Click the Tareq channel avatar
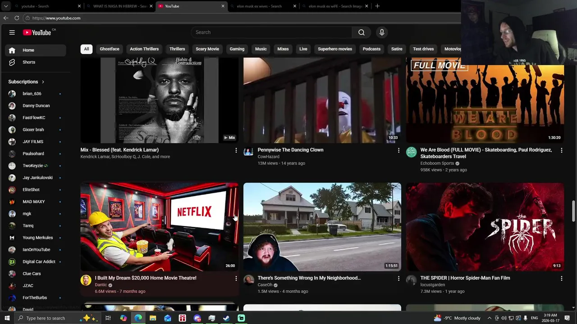 click(12, 225)
